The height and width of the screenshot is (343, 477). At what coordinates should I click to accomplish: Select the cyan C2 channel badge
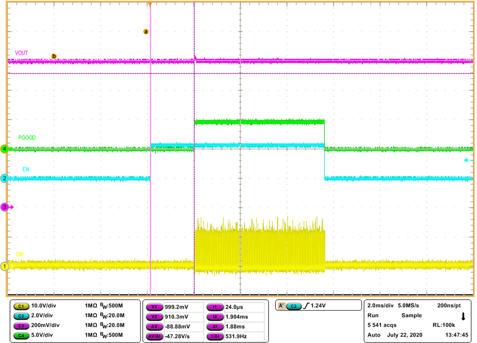[22, 316]
